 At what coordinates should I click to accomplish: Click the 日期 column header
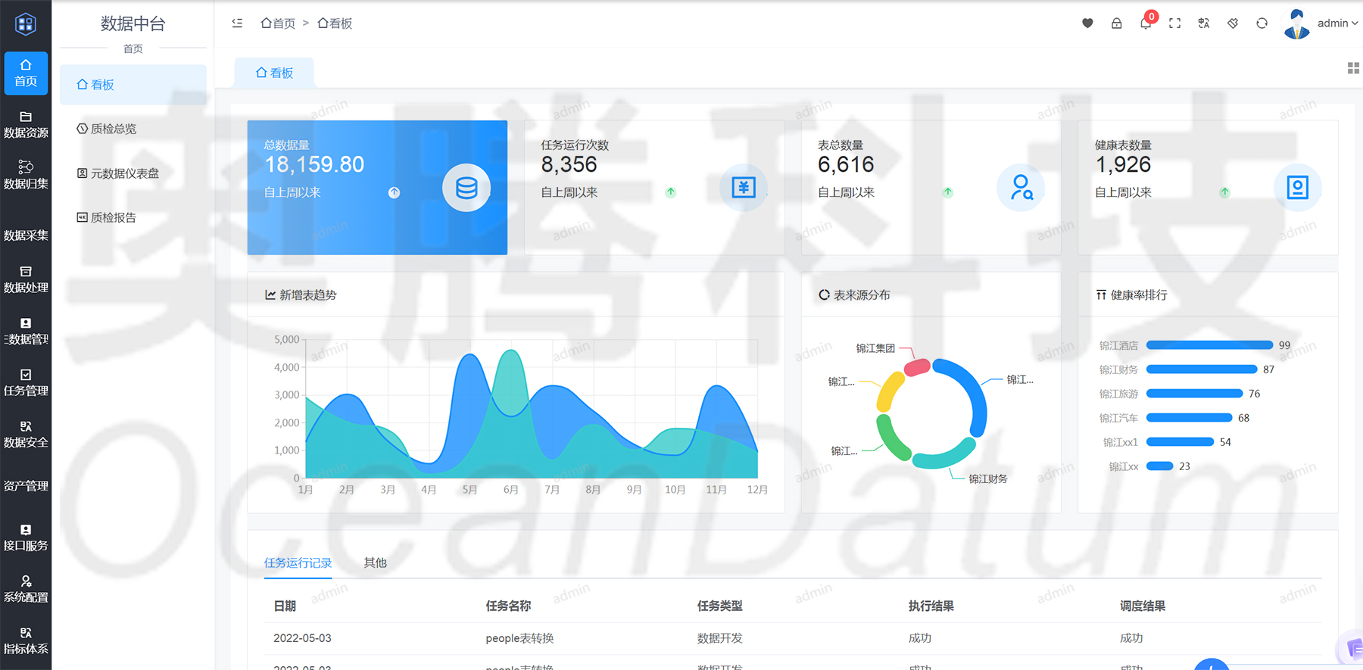tap(285, 606)
